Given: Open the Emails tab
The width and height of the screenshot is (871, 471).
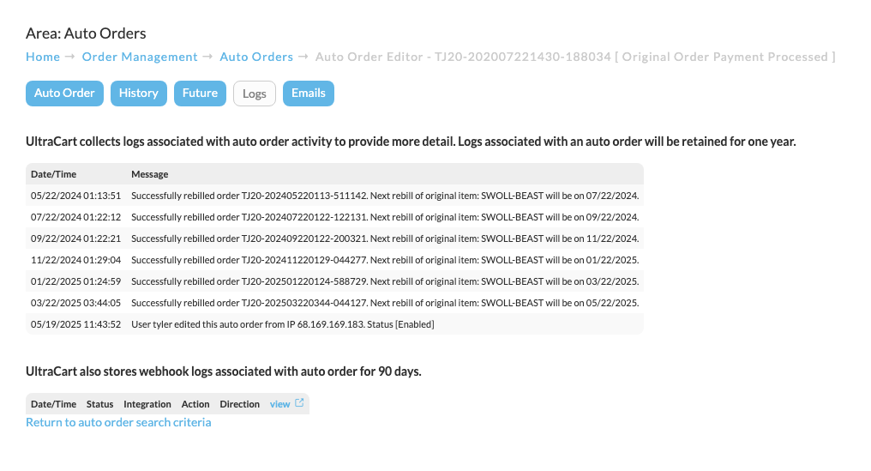Looking at the screenshot, I should 309,94.
